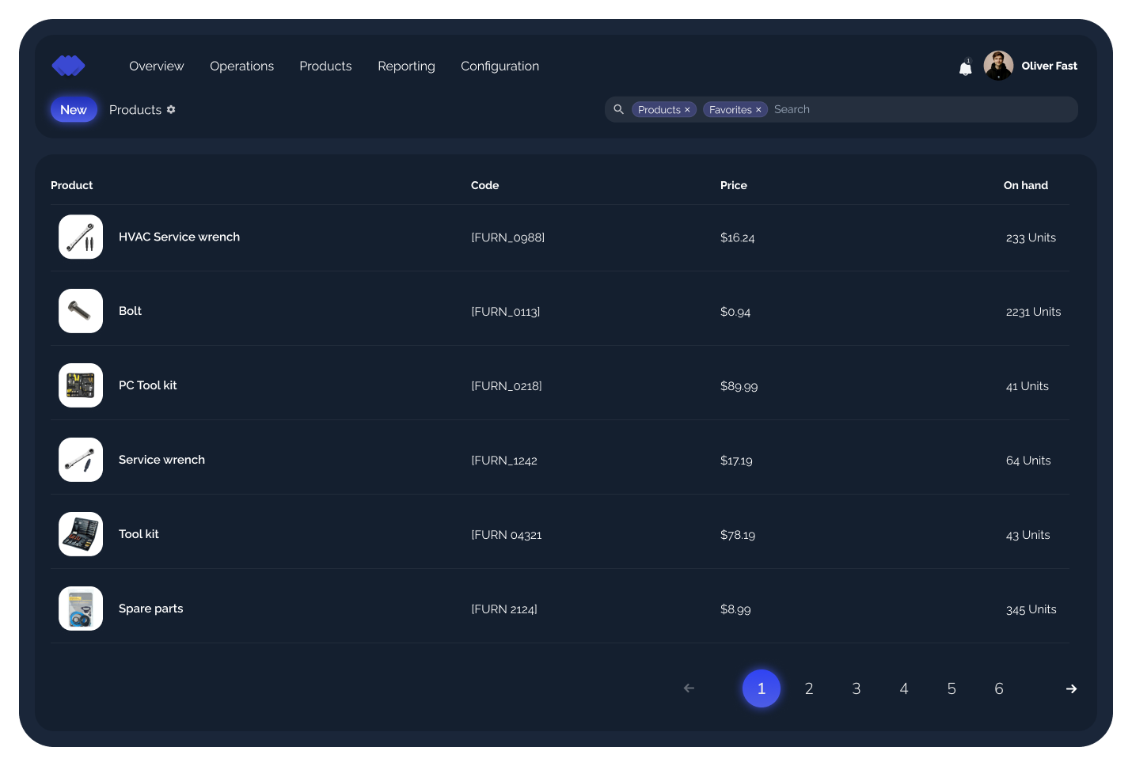
Task: Open the Tool kit product thumbnail
Action: pyautogui.click(x=81, y=534)
